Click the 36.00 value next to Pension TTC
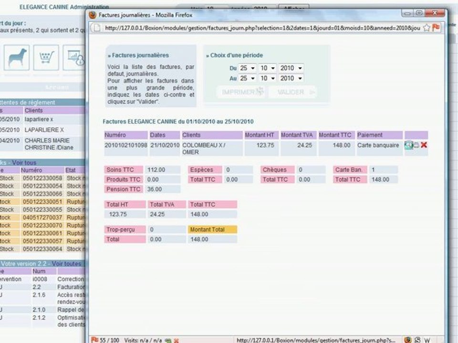The height and width of the screenshot is (343, 458). tap(162, 189)
